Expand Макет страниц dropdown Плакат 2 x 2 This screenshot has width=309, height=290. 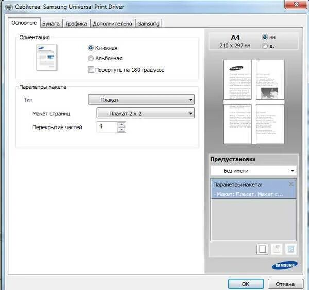coord(146,113)
